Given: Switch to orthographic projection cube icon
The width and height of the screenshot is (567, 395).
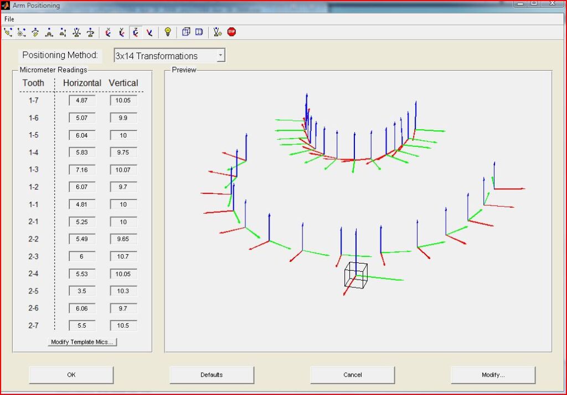Looking at the screenshot, I should click(x=186, y=32).
